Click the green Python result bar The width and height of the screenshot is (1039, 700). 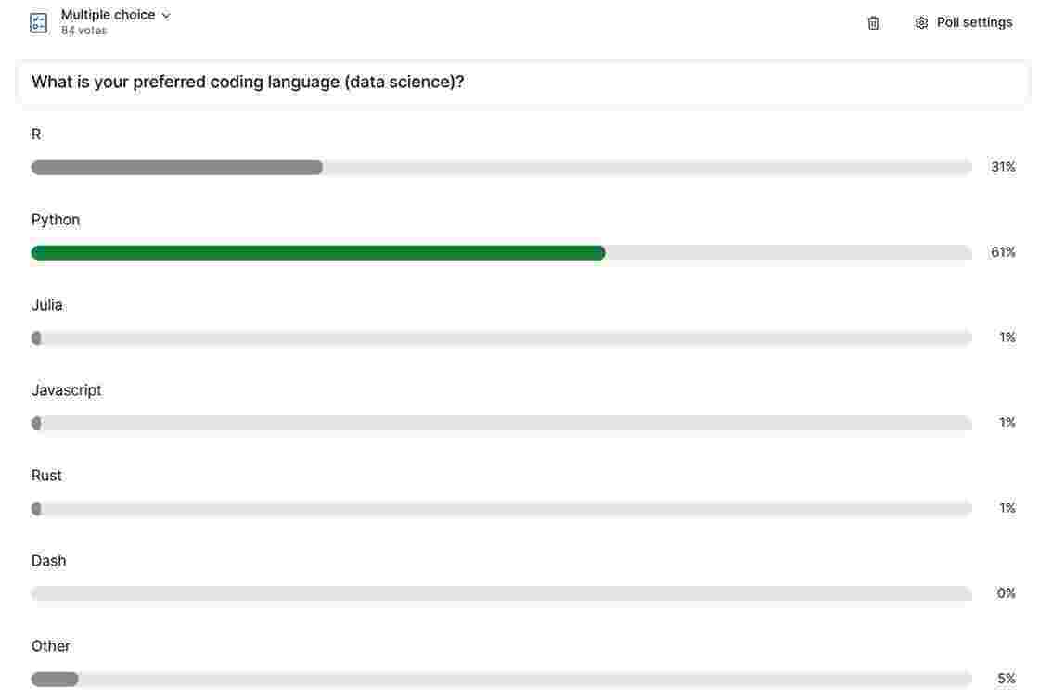[x=318, y=253]
